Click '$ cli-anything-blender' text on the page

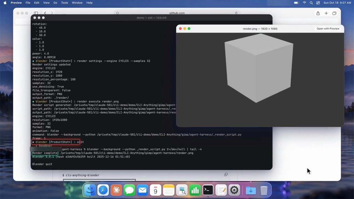[x=81, y=175]
